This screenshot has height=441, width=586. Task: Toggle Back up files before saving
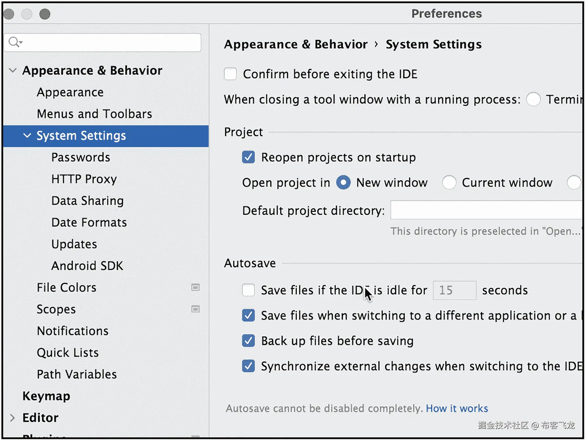click(x=248, y=341)
